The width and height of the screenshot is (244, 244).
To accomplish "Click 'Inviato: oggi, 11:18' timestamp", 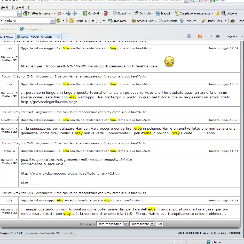I will click(x=223, y=200).
